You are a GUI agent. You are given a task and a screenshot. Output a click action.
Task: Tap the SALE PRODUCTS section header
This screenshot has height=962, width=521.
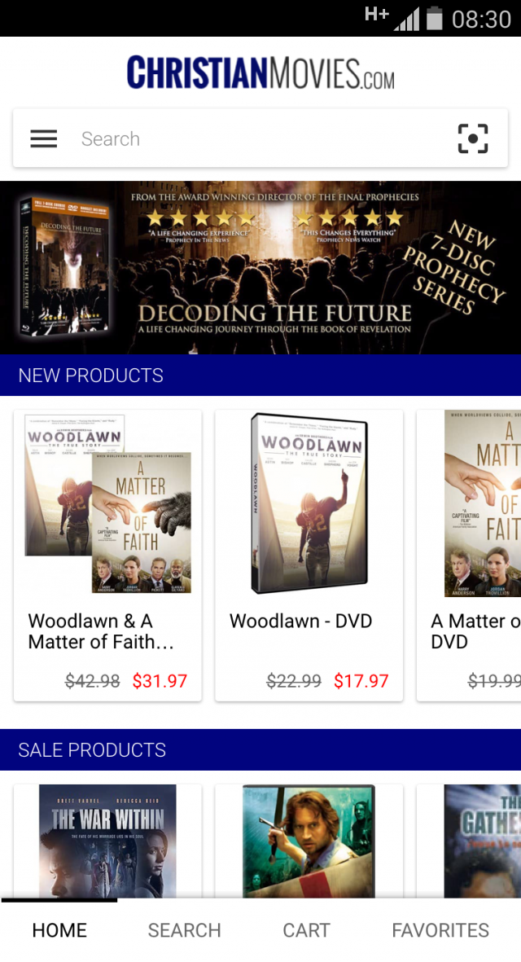click(x=260, y=749)
